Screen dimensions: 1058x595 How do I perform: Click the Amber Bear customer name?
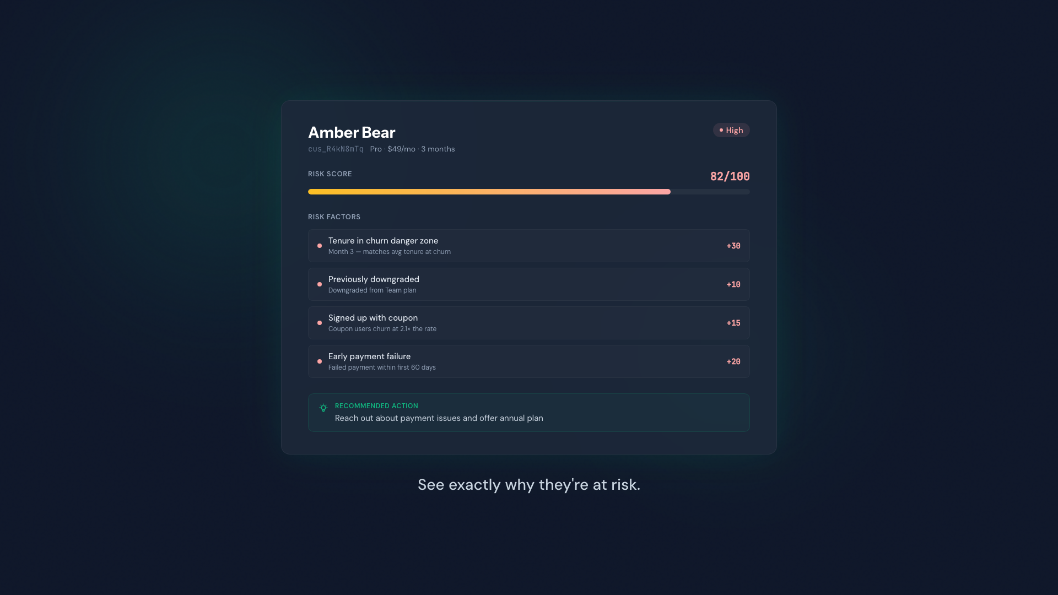click(x=351, y=132)
